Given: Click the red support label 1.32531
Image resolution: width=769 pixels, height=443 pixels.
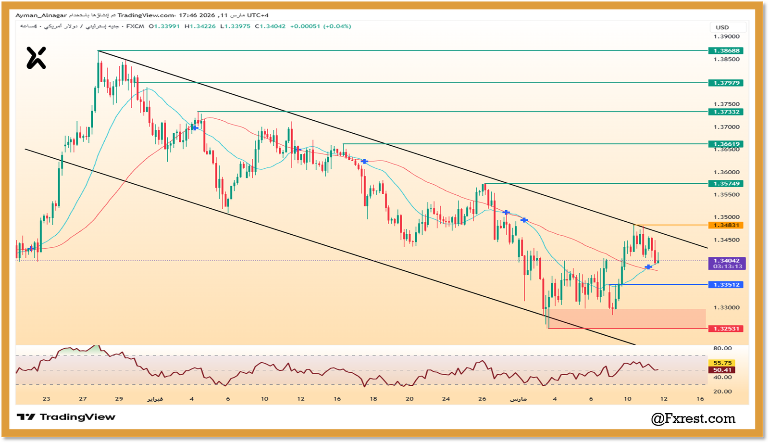Looking at the screenshot, I should pyautogui.click(x=726, y=328).
